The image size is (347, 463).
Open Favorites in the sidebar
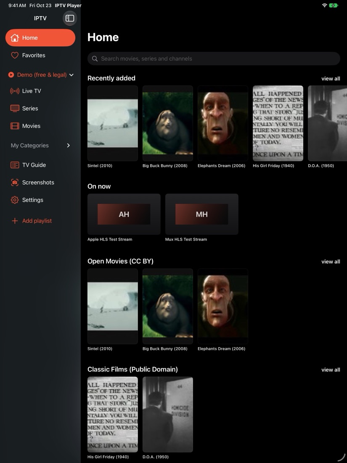pyautogui.click(x=40, y=55)
